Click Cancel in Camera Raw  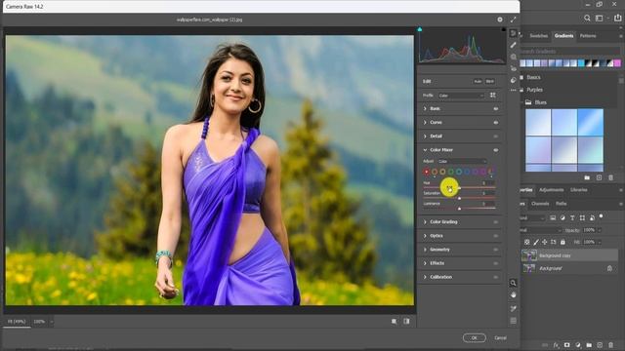(x=500, y=338)
